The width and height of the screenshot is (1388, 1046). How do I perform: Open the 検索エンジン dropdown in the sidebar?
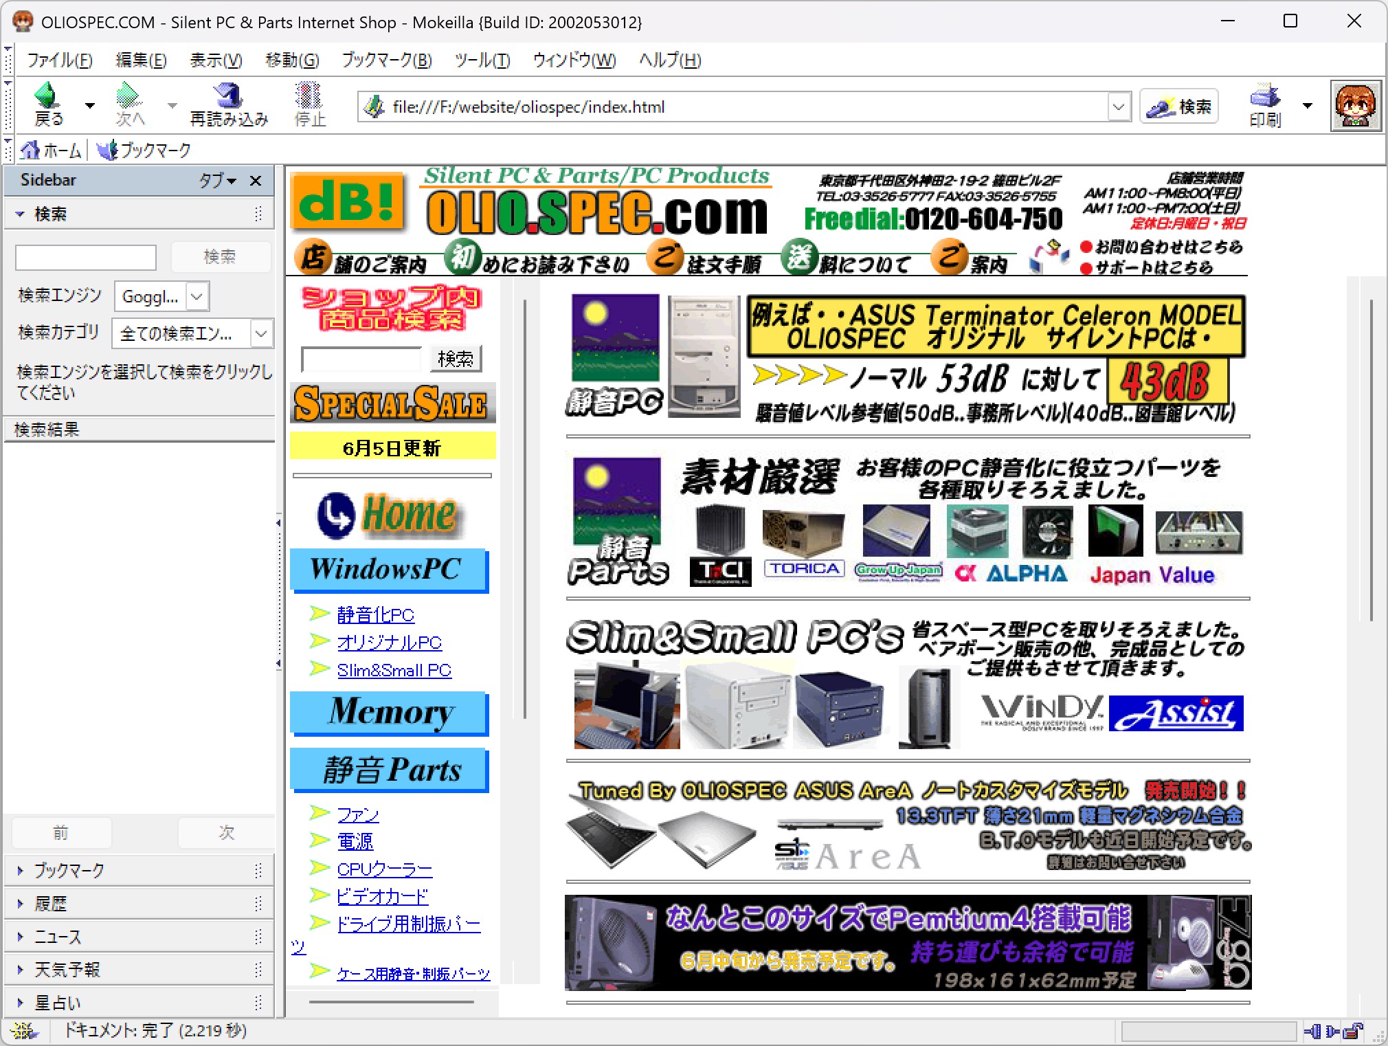[x=197, y=297]
